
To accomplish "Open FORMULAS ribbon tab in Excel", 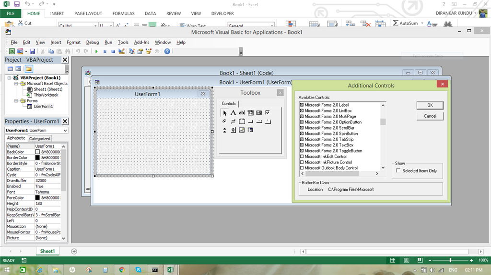I will [x=123, y=13].
